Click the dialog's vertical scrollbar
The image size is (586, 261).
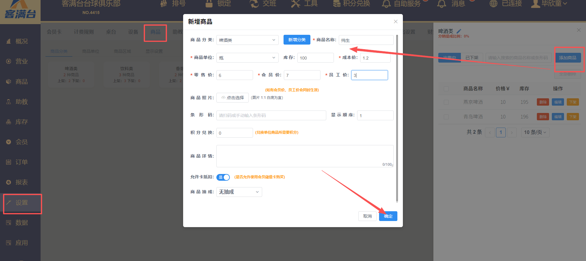(x=397, y=118)
